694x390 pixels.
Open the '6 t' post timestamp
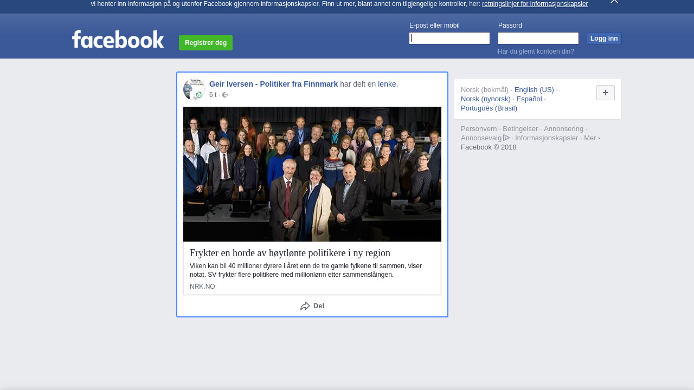click(213, 95)
